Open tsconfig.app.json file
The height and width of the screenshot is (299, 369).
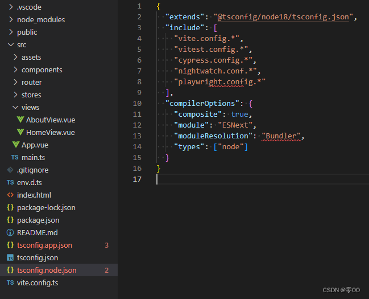[x=44, y=245]
